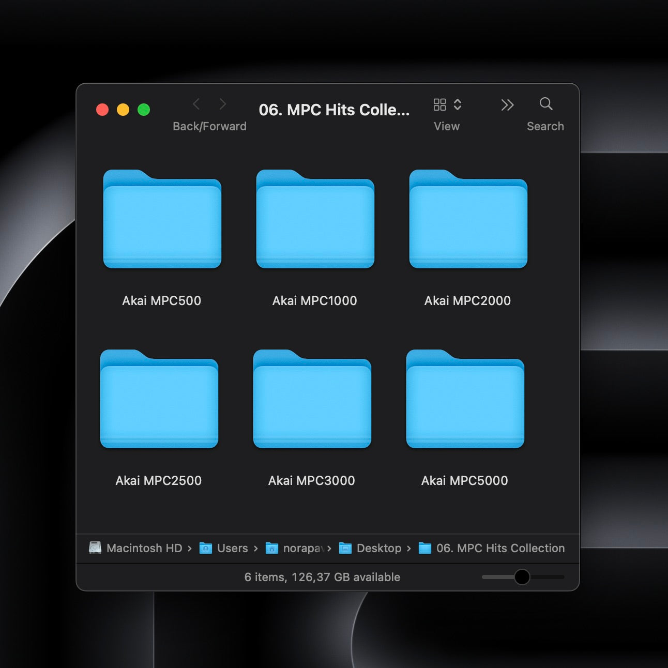
Task: Open the Akai MPC2500 folder
Action: point(159,401)
